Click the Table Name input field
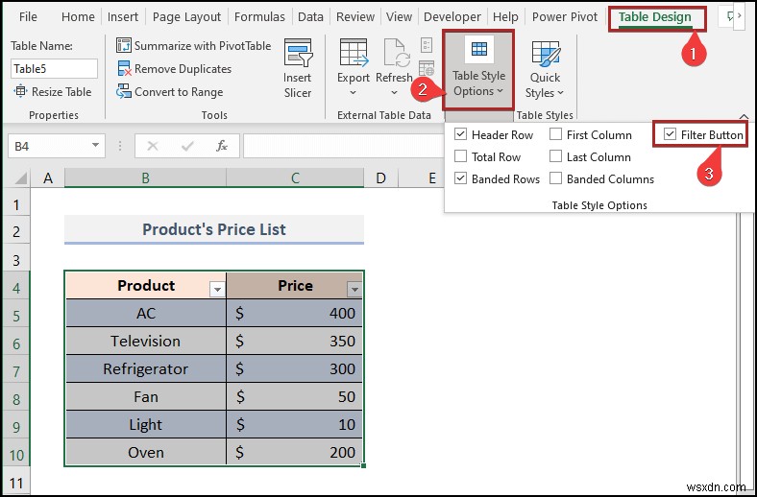The image size is (757, 497). pyautogui.click(x=54, y=68)
